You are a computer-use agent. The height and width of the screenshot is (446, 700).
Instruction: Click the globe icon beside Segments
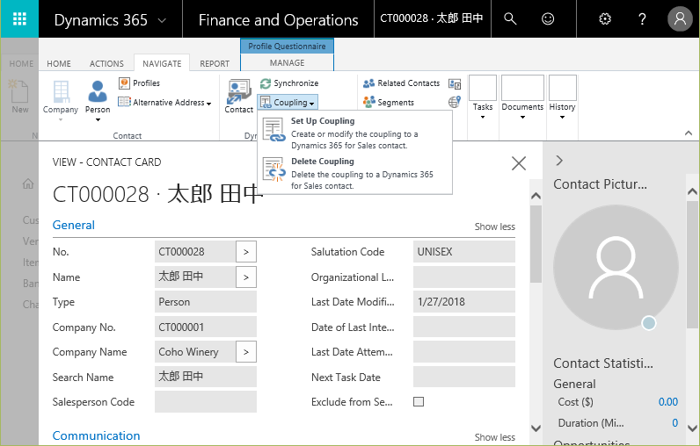click(455, 102)
